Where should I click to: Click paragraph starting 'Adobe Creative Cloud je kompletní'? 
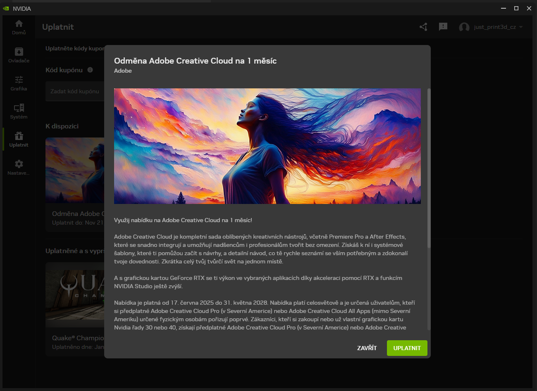[261, 249]
